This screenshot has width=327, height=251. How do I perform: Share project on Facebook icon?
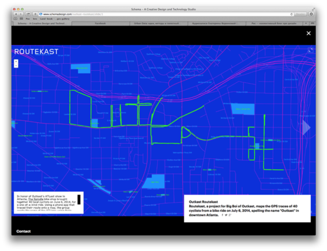(x=222, y=215)
